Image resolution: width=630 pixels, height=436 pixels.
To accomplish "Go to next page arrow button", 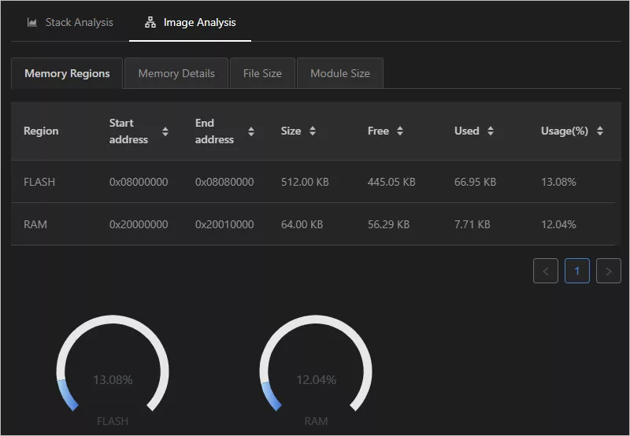I will (608, 271).
